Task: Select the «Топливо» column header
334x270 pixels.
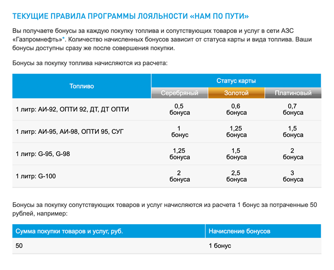Action: (x=82, y=86)
